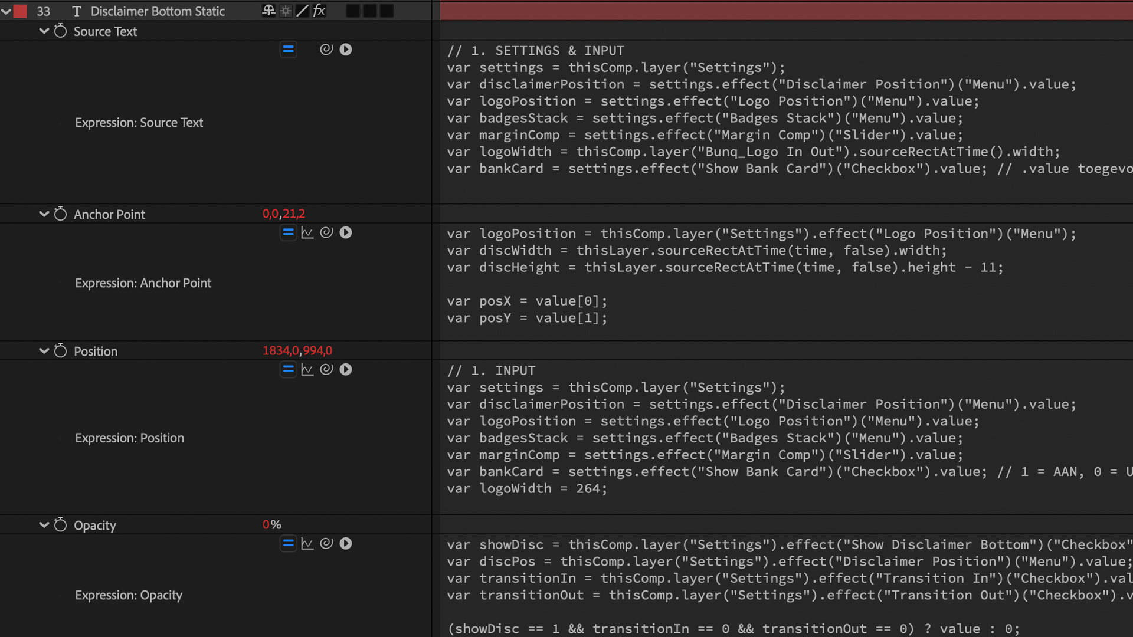Screen dimensions: 1133x637
Task: Open the Anchor Point expression language menu
Action: [x=346, y=232]
